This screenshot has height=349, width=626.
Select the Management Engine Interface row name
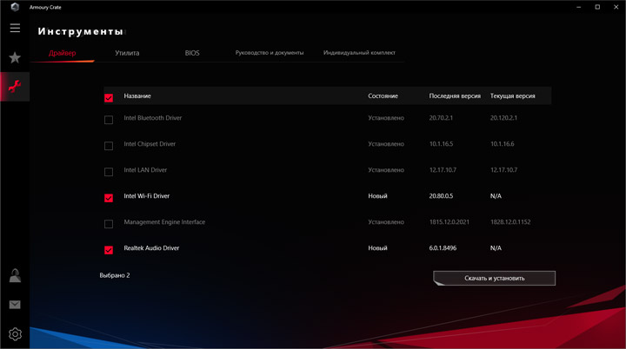click(164, 221)
